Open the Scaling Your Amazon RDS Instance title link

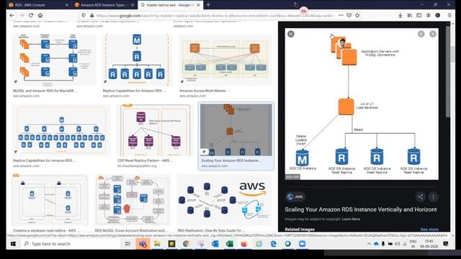[360, 209]
